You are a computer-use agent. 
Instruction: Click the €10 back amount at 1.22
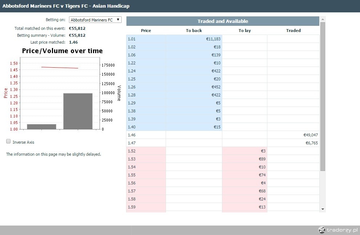217,63
